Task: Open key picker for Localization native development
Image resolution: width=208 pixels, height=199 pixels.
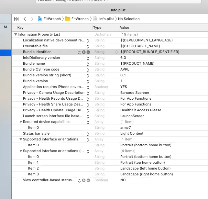Action: (88, 41)
